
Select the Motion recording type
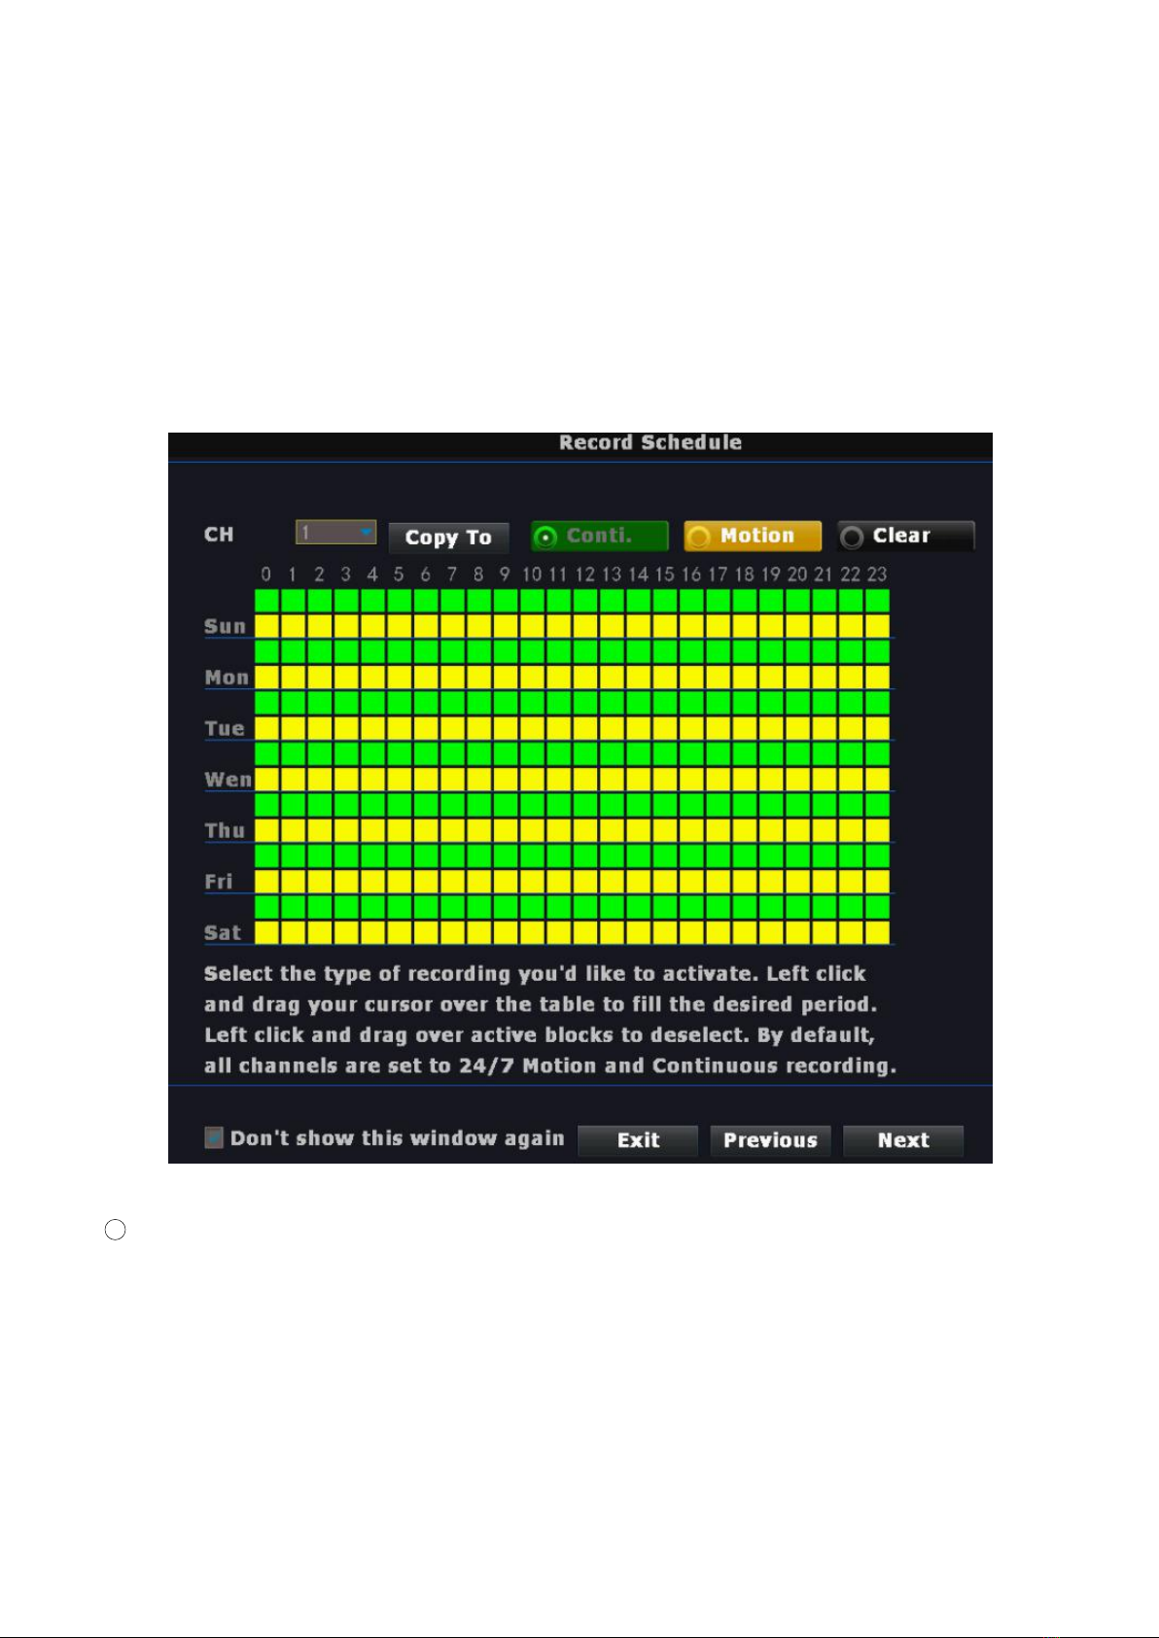[x=752, y=536]
